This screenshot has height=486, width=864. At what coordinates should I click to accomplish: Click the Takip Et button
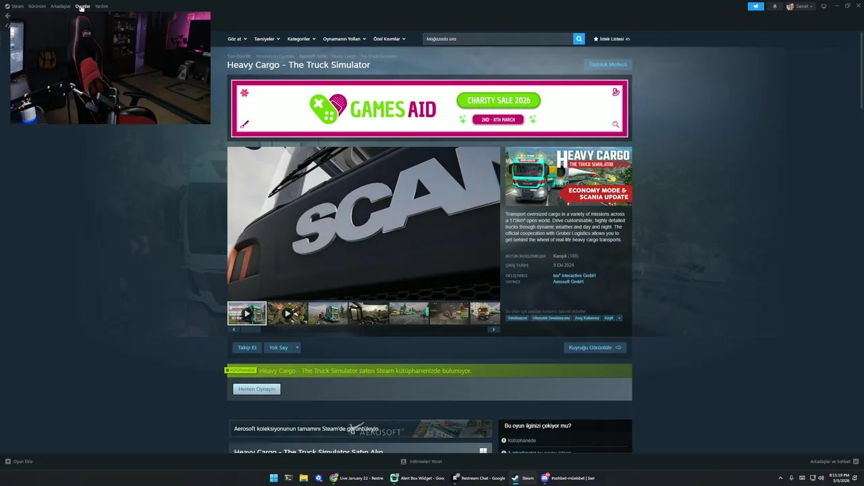pos(247,348)
